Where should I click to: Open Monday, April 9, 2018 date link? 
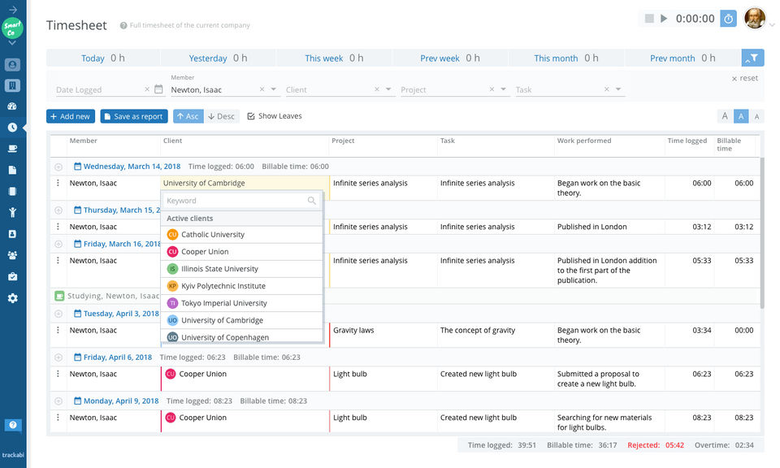pos(116,401)
